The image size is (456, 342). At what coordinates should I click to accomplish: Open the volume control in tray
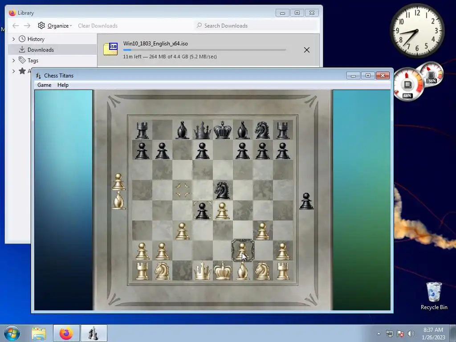[x=411, y=334]
